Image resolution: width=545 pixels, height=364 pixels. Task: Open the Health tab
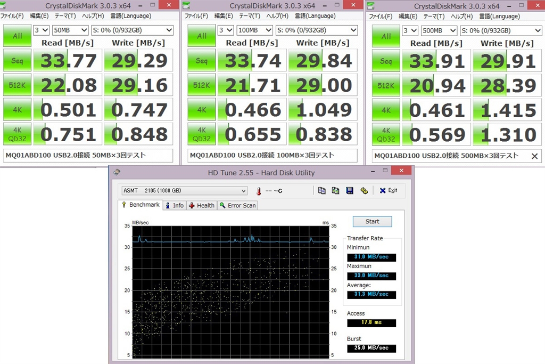tap(202, 205)
